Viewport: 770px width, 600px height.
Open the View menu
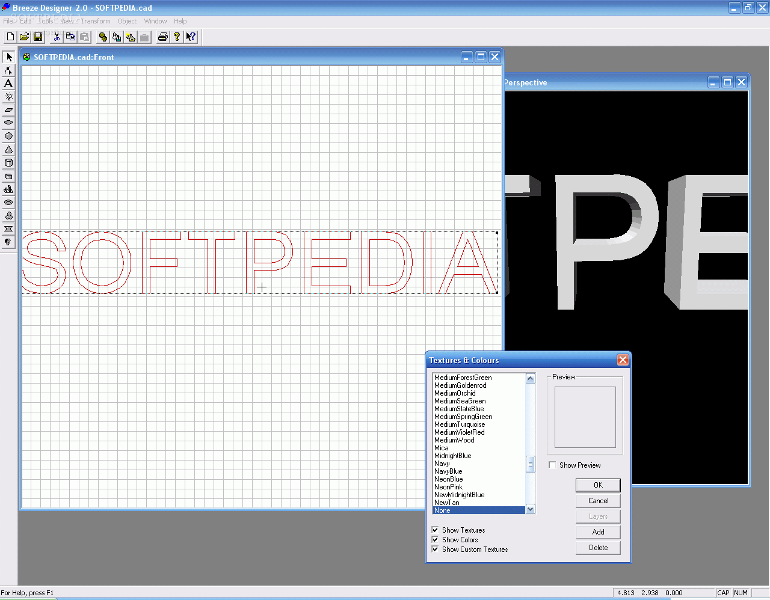(x=67, y=21)
